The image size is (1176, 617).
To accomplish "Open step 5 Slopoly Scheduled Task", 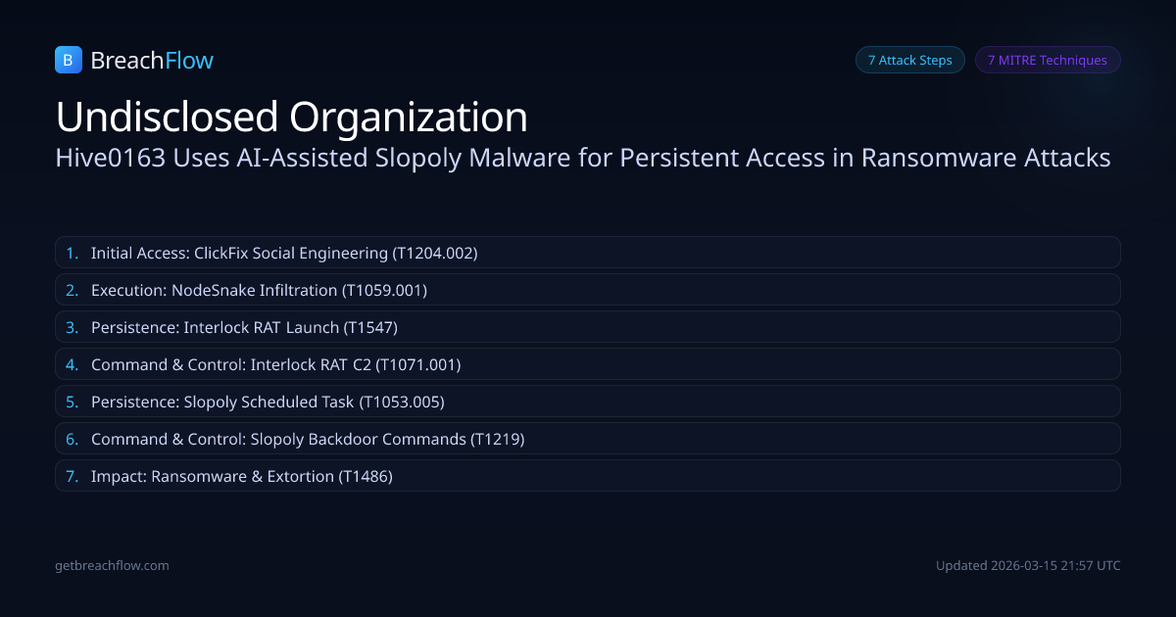I will 587,402.
